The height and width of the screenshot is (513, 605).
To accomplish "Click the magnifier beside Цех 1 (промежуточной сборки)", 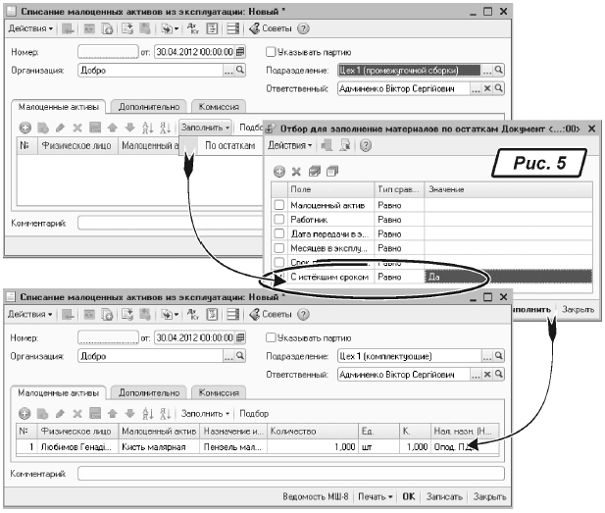I will [x=498, y=71].
